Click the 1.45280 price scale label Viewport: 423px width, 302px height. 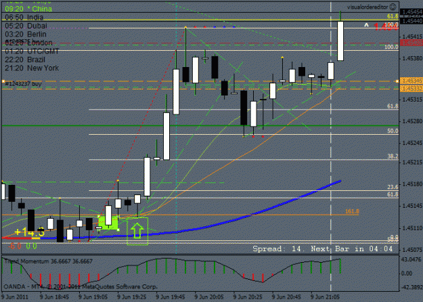tap(412, 121)
